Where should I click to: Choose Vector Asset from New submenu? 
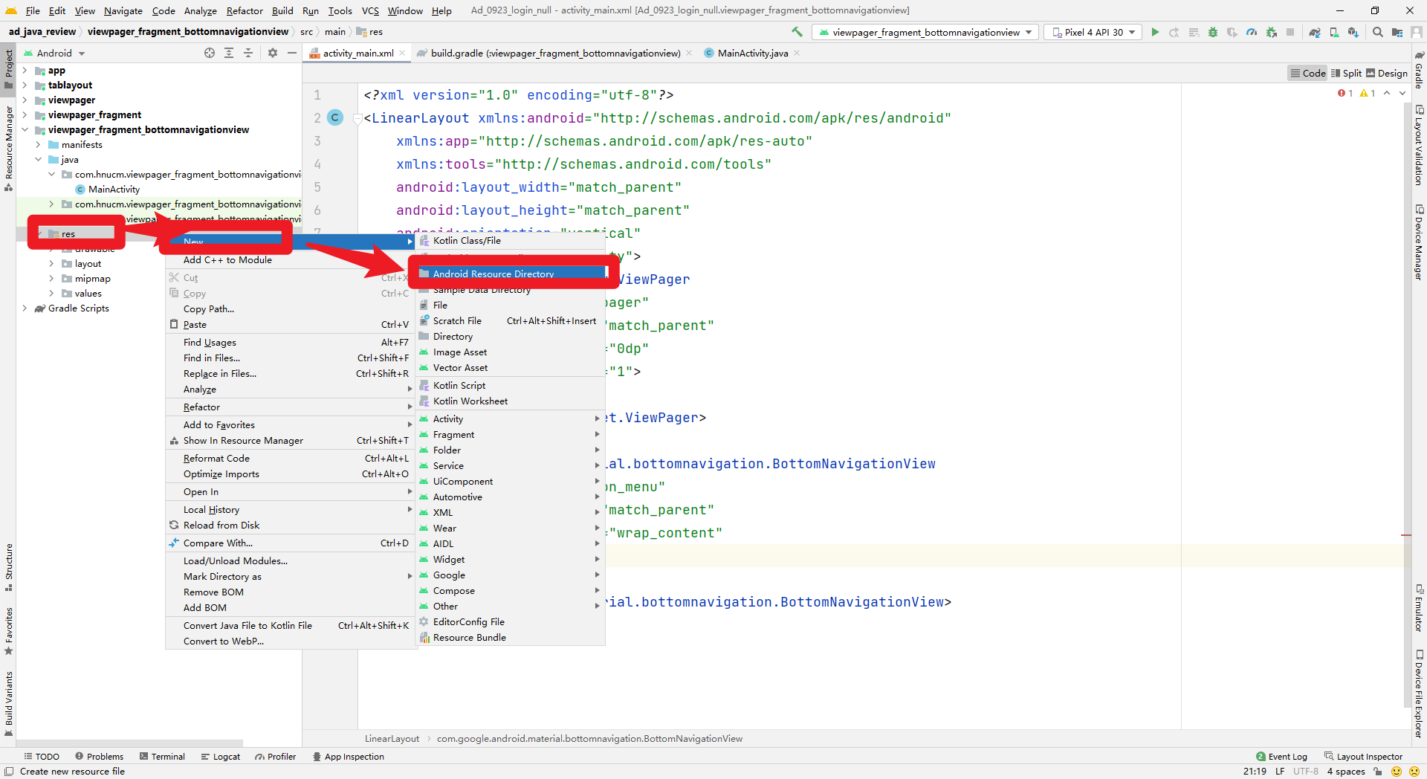click(x=511, y=368)
